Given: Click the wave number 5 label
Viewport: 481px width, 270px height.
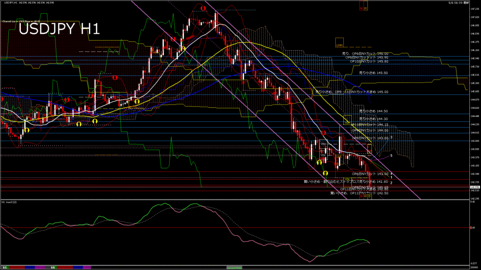Looking at the screenshot, I should 391,155.
